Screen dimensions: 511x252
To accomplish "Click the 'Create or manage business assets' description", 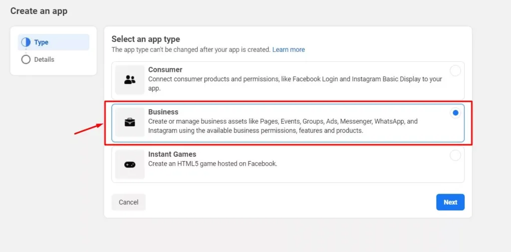I will pos(283,126).
